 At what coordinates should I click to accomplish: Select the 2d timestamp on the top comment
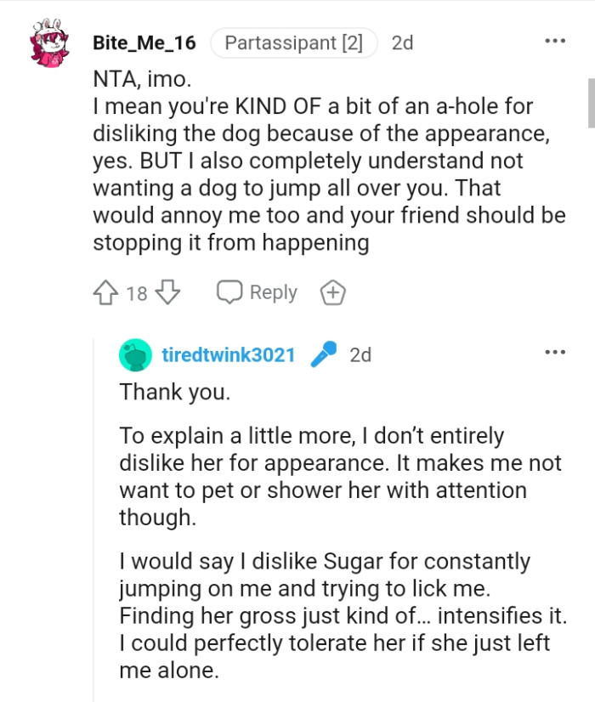click(x=402, y=42)
